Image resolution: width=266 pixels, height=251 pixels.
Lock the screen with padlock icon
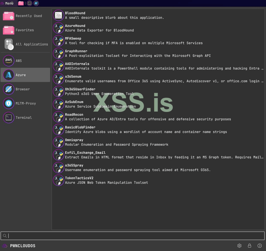pyautogui.click(x=249, y=246)
